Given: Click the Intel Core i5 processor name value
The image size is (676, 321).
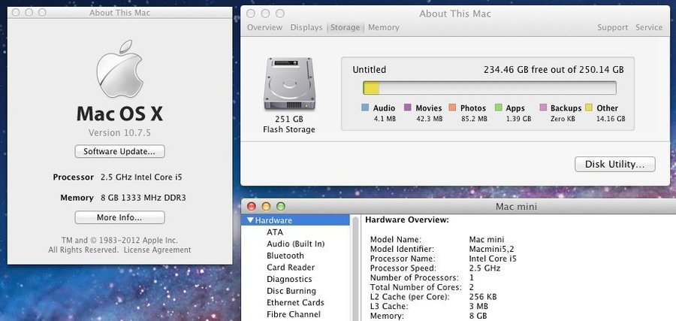Looking at the screenshot, I should click(492, 259).
